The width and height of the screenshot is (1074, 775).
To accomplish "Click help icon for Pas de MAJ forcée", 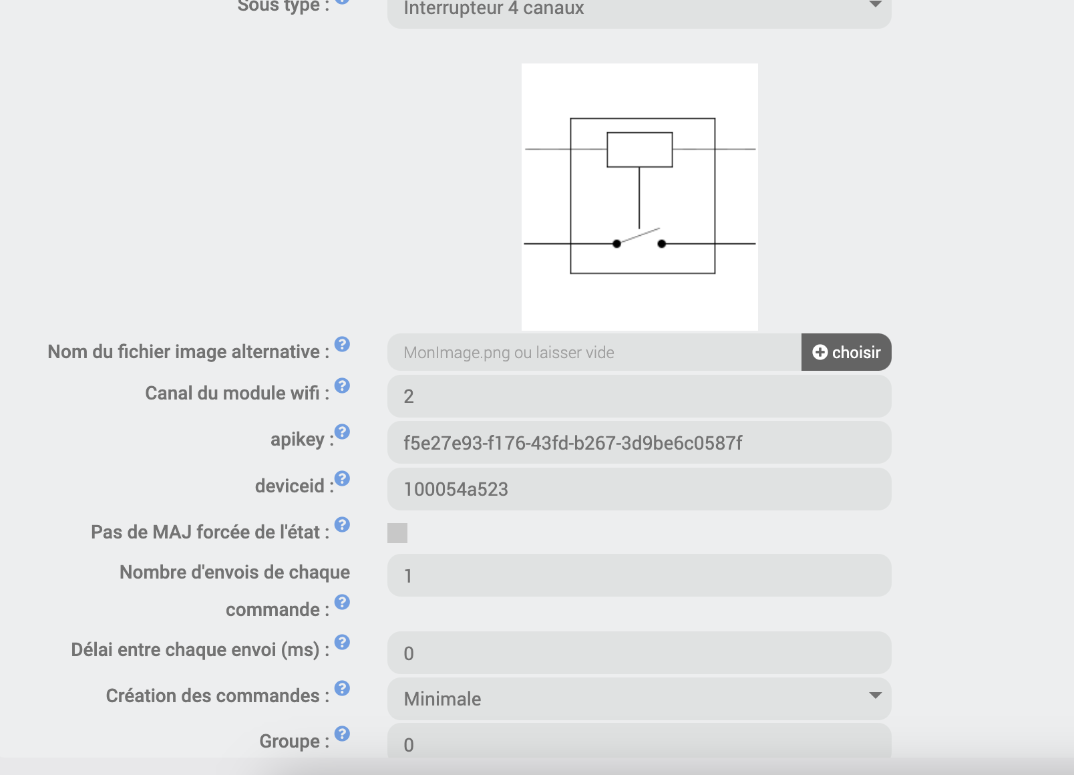I will [342, 524].
